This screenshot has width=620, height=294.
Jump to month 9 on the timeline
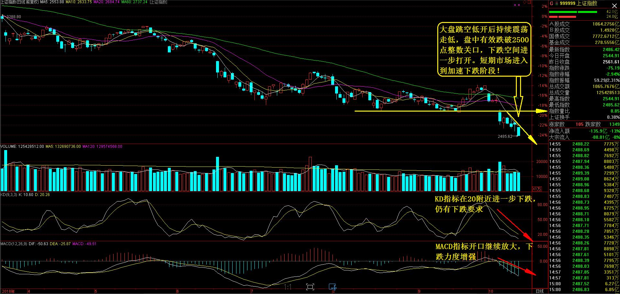coord(419,291)
